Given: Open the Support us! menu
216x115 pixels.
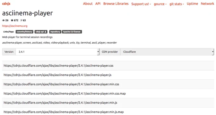Looking at the screenshot, I should point(141,4).
